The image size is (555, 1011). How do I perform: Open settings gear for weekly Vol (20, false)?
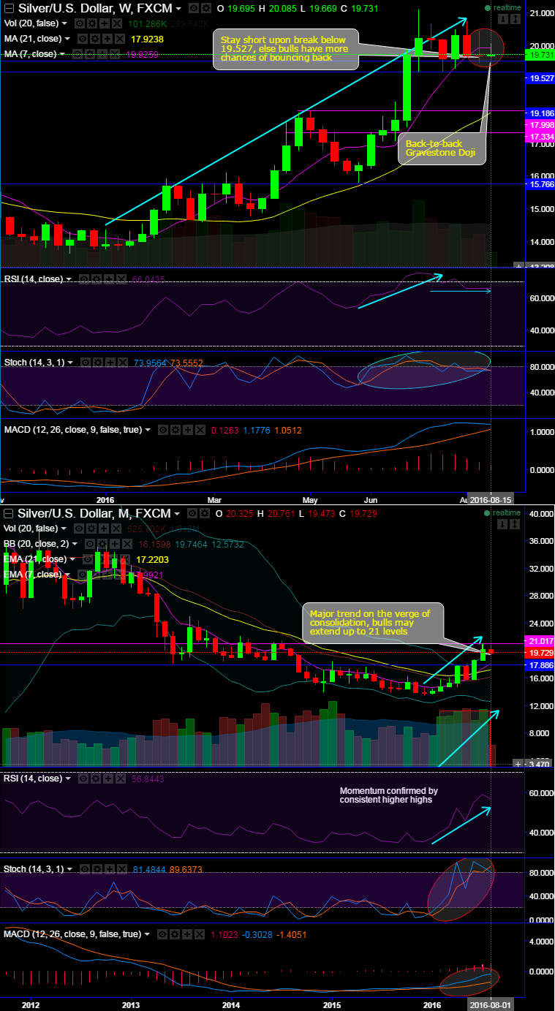coord(92,23)
